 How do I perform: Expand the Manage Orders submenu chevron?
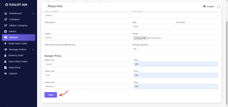pos(33,49)
